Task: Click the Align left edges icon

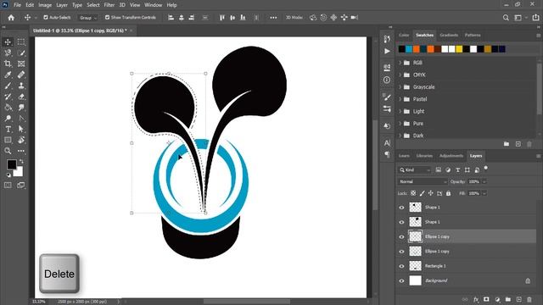Action: pos(171,17)
